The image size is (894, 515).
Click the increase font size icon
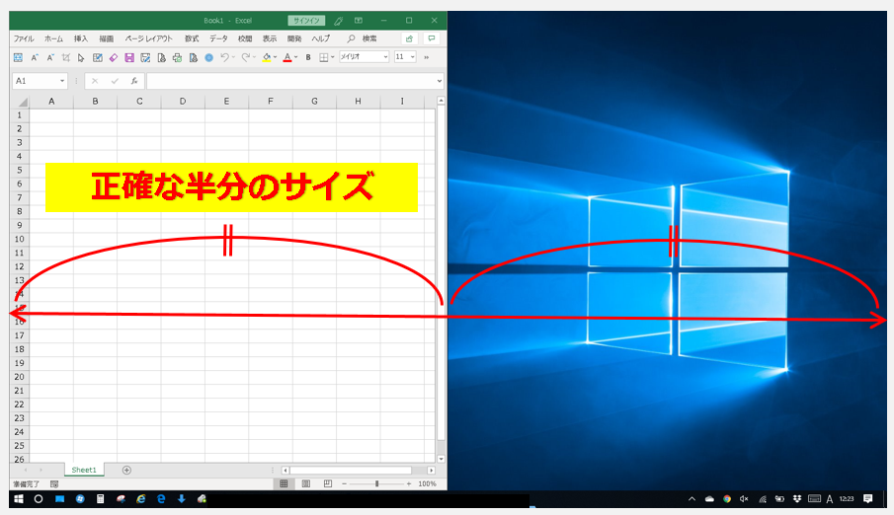(x=35, y=57)
